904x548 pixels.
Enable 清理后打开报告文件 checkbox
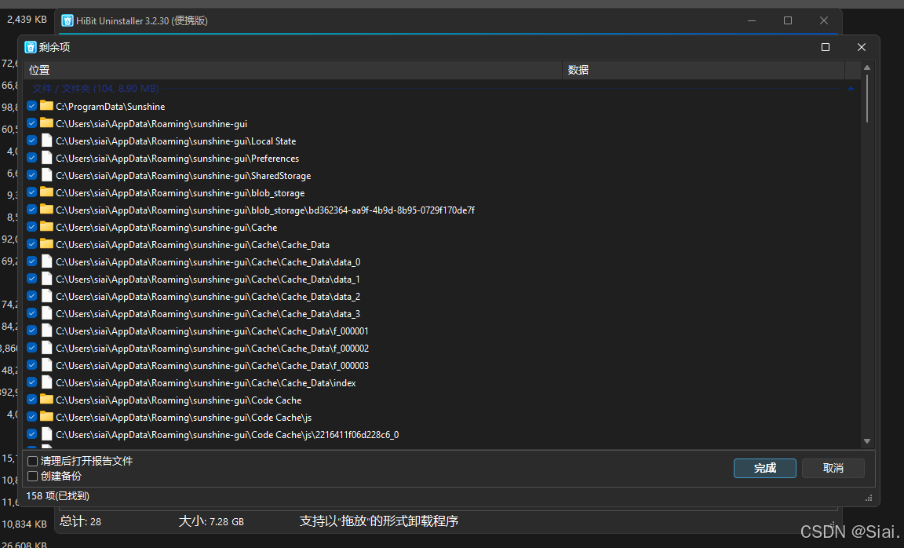pyautogui.click(x=33, y=461)
